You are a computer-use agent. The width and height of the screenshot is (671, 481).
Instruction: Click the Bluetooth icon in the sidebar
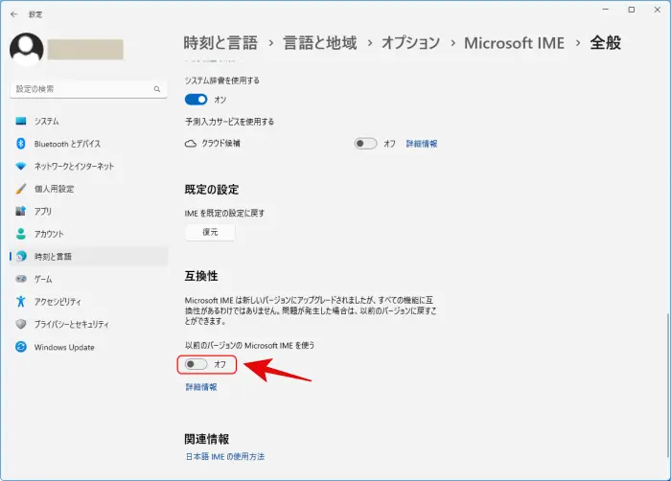click(x=20, y=144)
